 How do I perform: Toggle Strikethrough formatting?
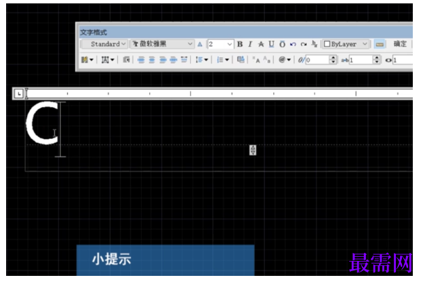click(261, 44)
